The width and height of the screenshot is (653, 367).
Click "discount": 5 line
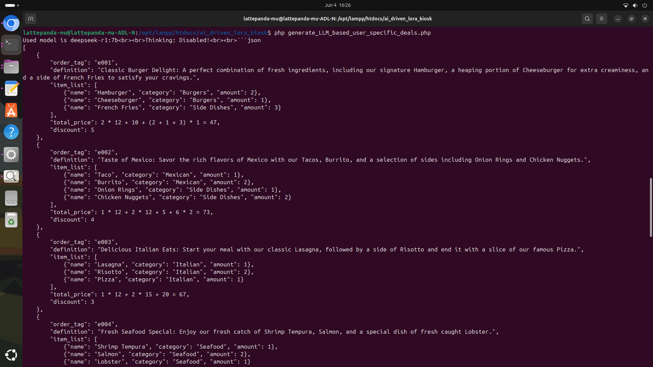pos(72,130)
